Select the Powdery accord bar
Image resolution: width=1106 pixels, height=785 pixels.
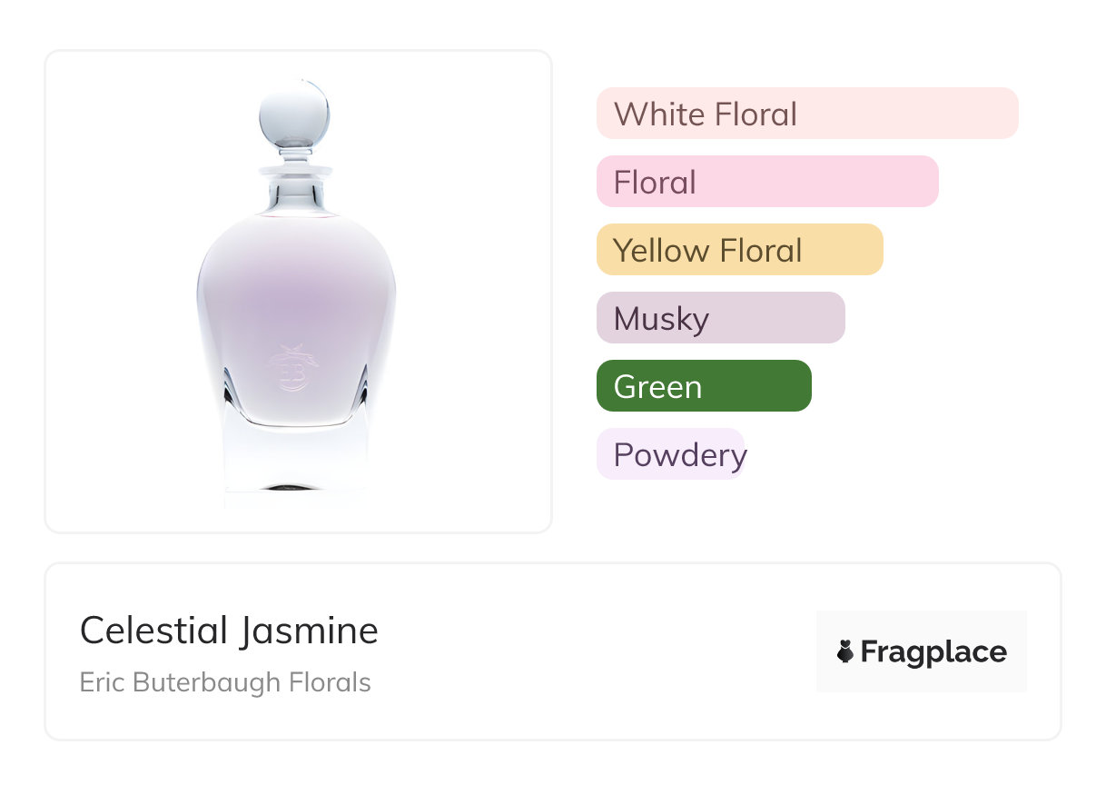(670, 454)
